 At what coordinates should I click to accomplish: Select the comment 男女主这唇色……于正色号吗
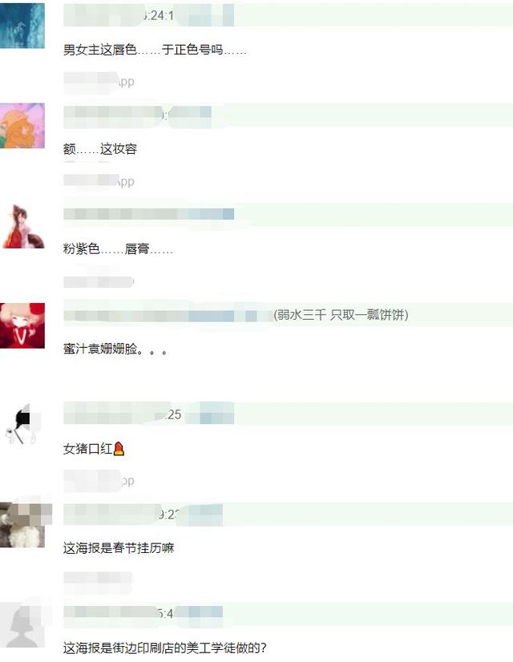(x=155, y=50)
